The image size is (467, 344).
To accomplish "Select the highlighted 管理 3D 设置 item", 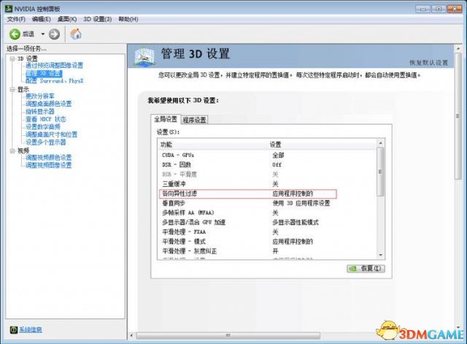I will coord(44,73).
